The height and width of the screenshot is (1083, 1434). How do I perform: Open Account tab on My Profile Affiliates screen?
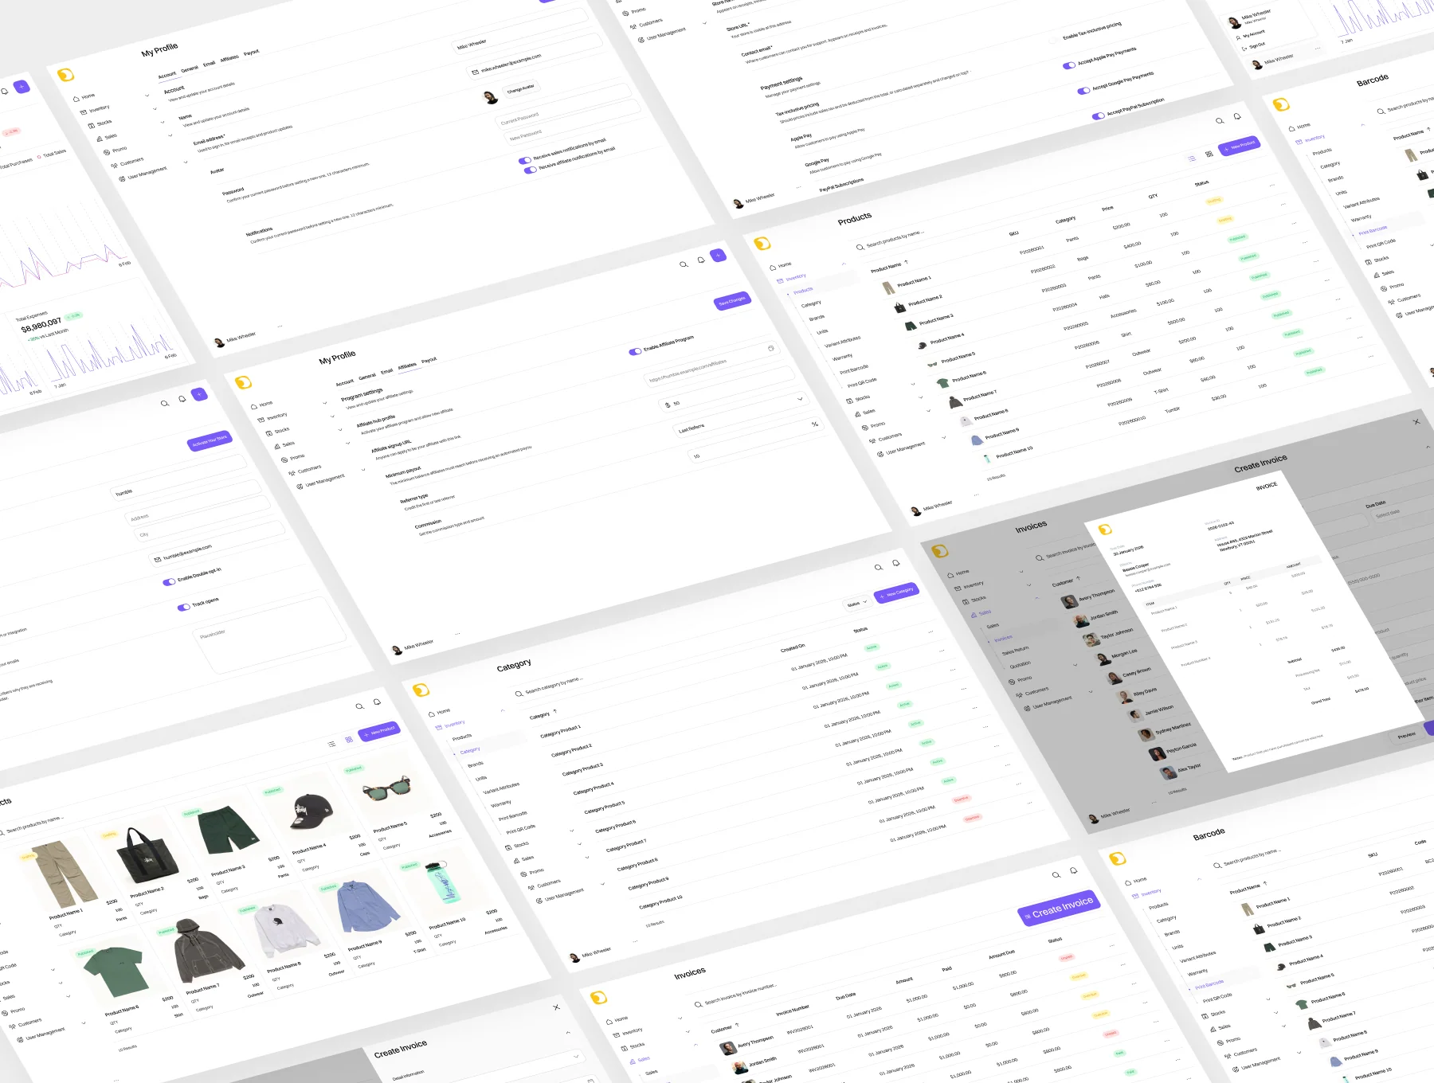tap(344, 382)
